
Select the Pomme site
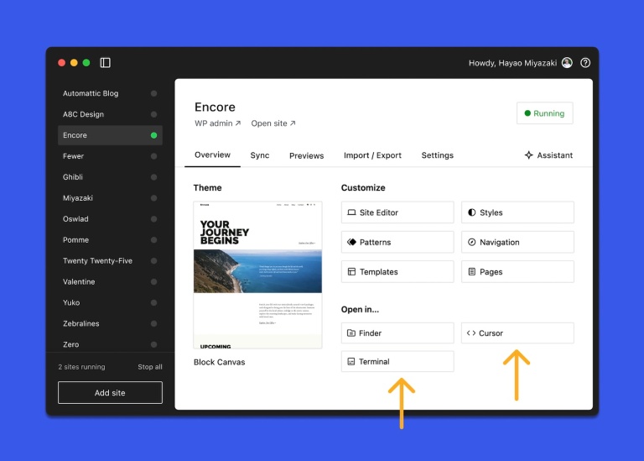110,240
